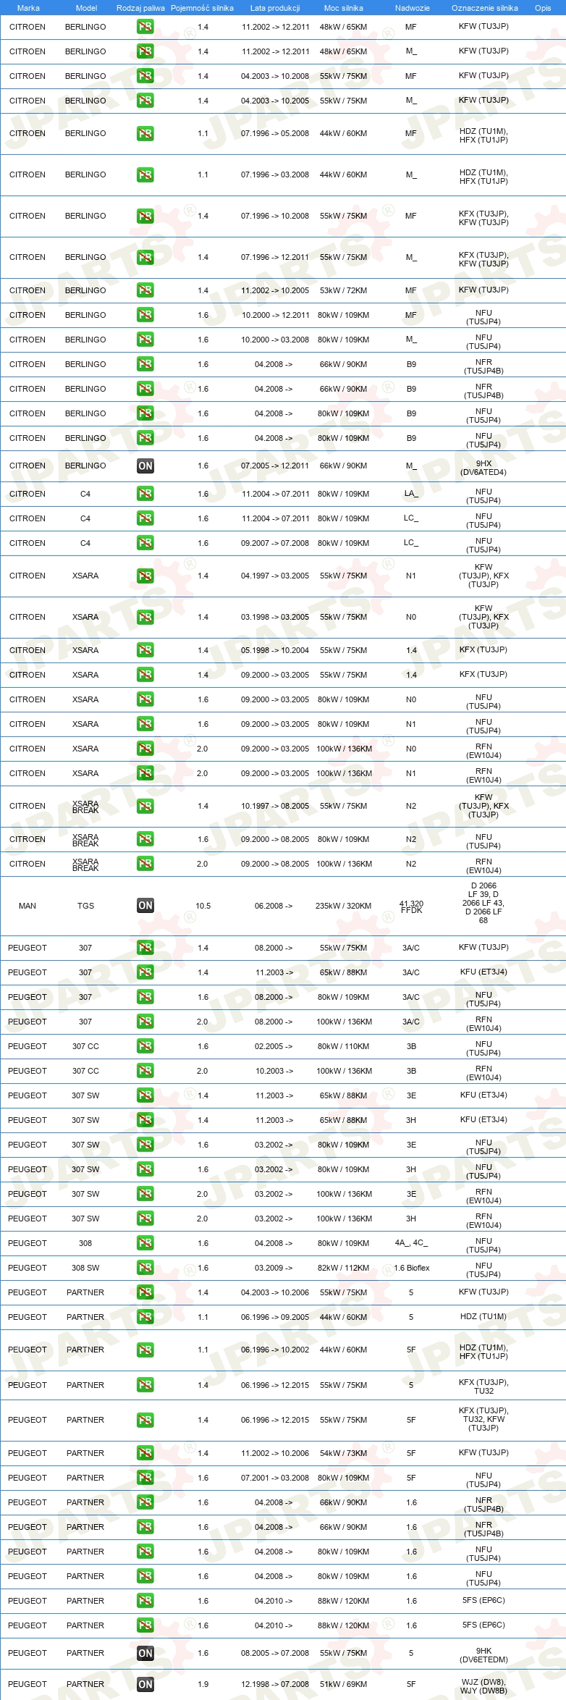Select the 12.1998 -> 07.2008 production cell
This screenshot has height=1700, width=566.
pos(275,1684)
